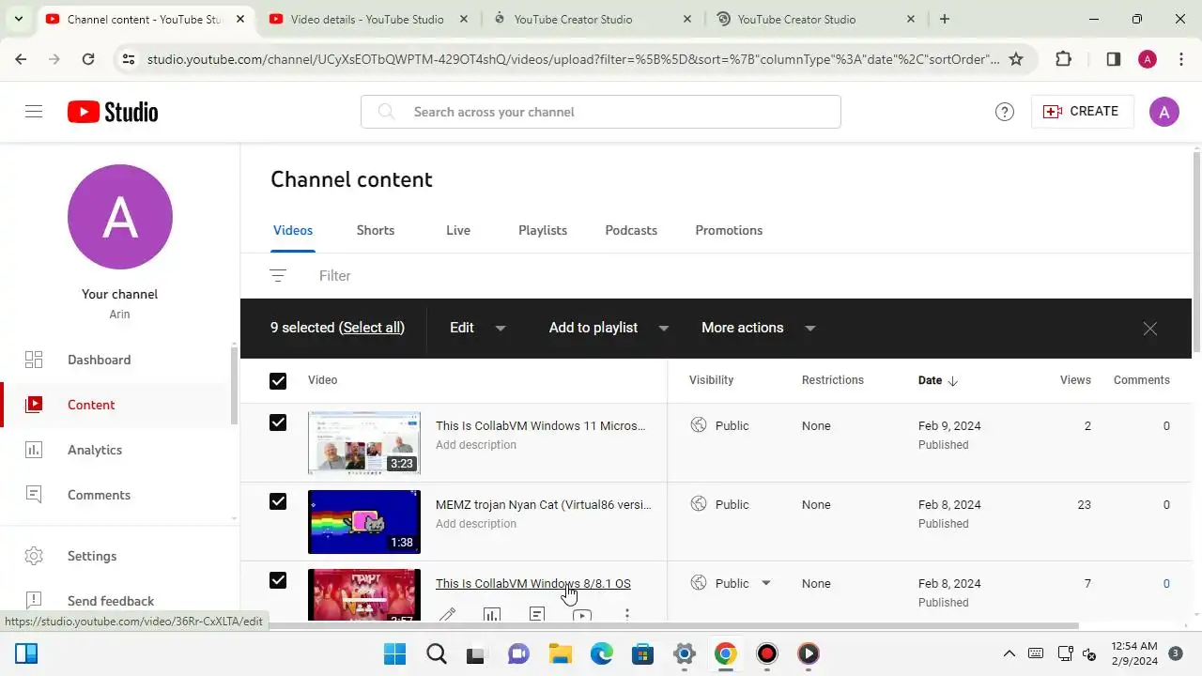Sort by the Date column header
The height and width of the screenshot is (676, 1202).
[x=938, y=380]
